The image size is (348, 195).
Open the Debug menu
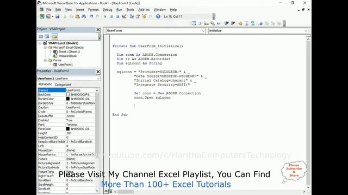click(x=108, y=10)
